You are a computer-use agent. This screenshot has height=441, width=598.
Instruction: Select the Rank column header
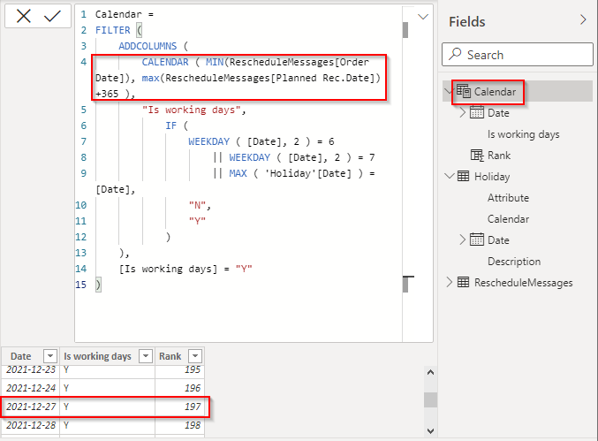pos(170,356)
